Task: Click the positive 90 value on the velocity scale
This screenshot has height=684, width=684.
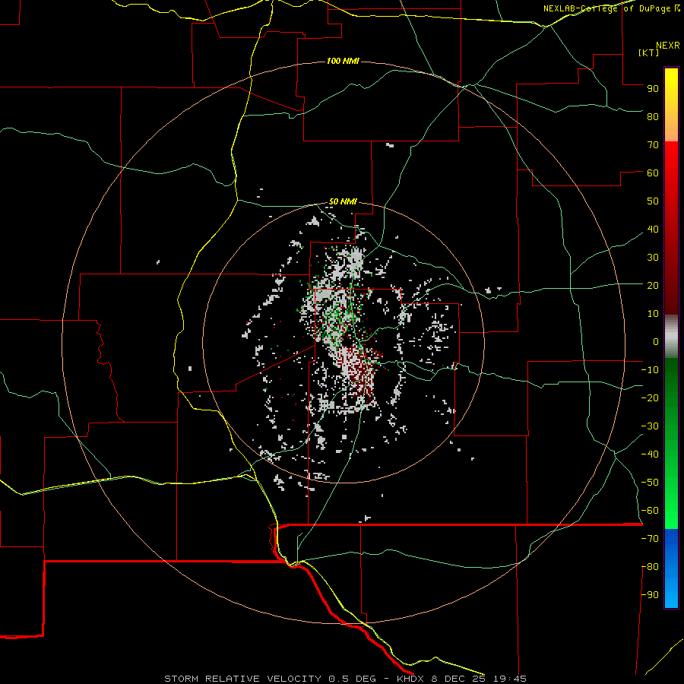Action: (x=653, y=89)
